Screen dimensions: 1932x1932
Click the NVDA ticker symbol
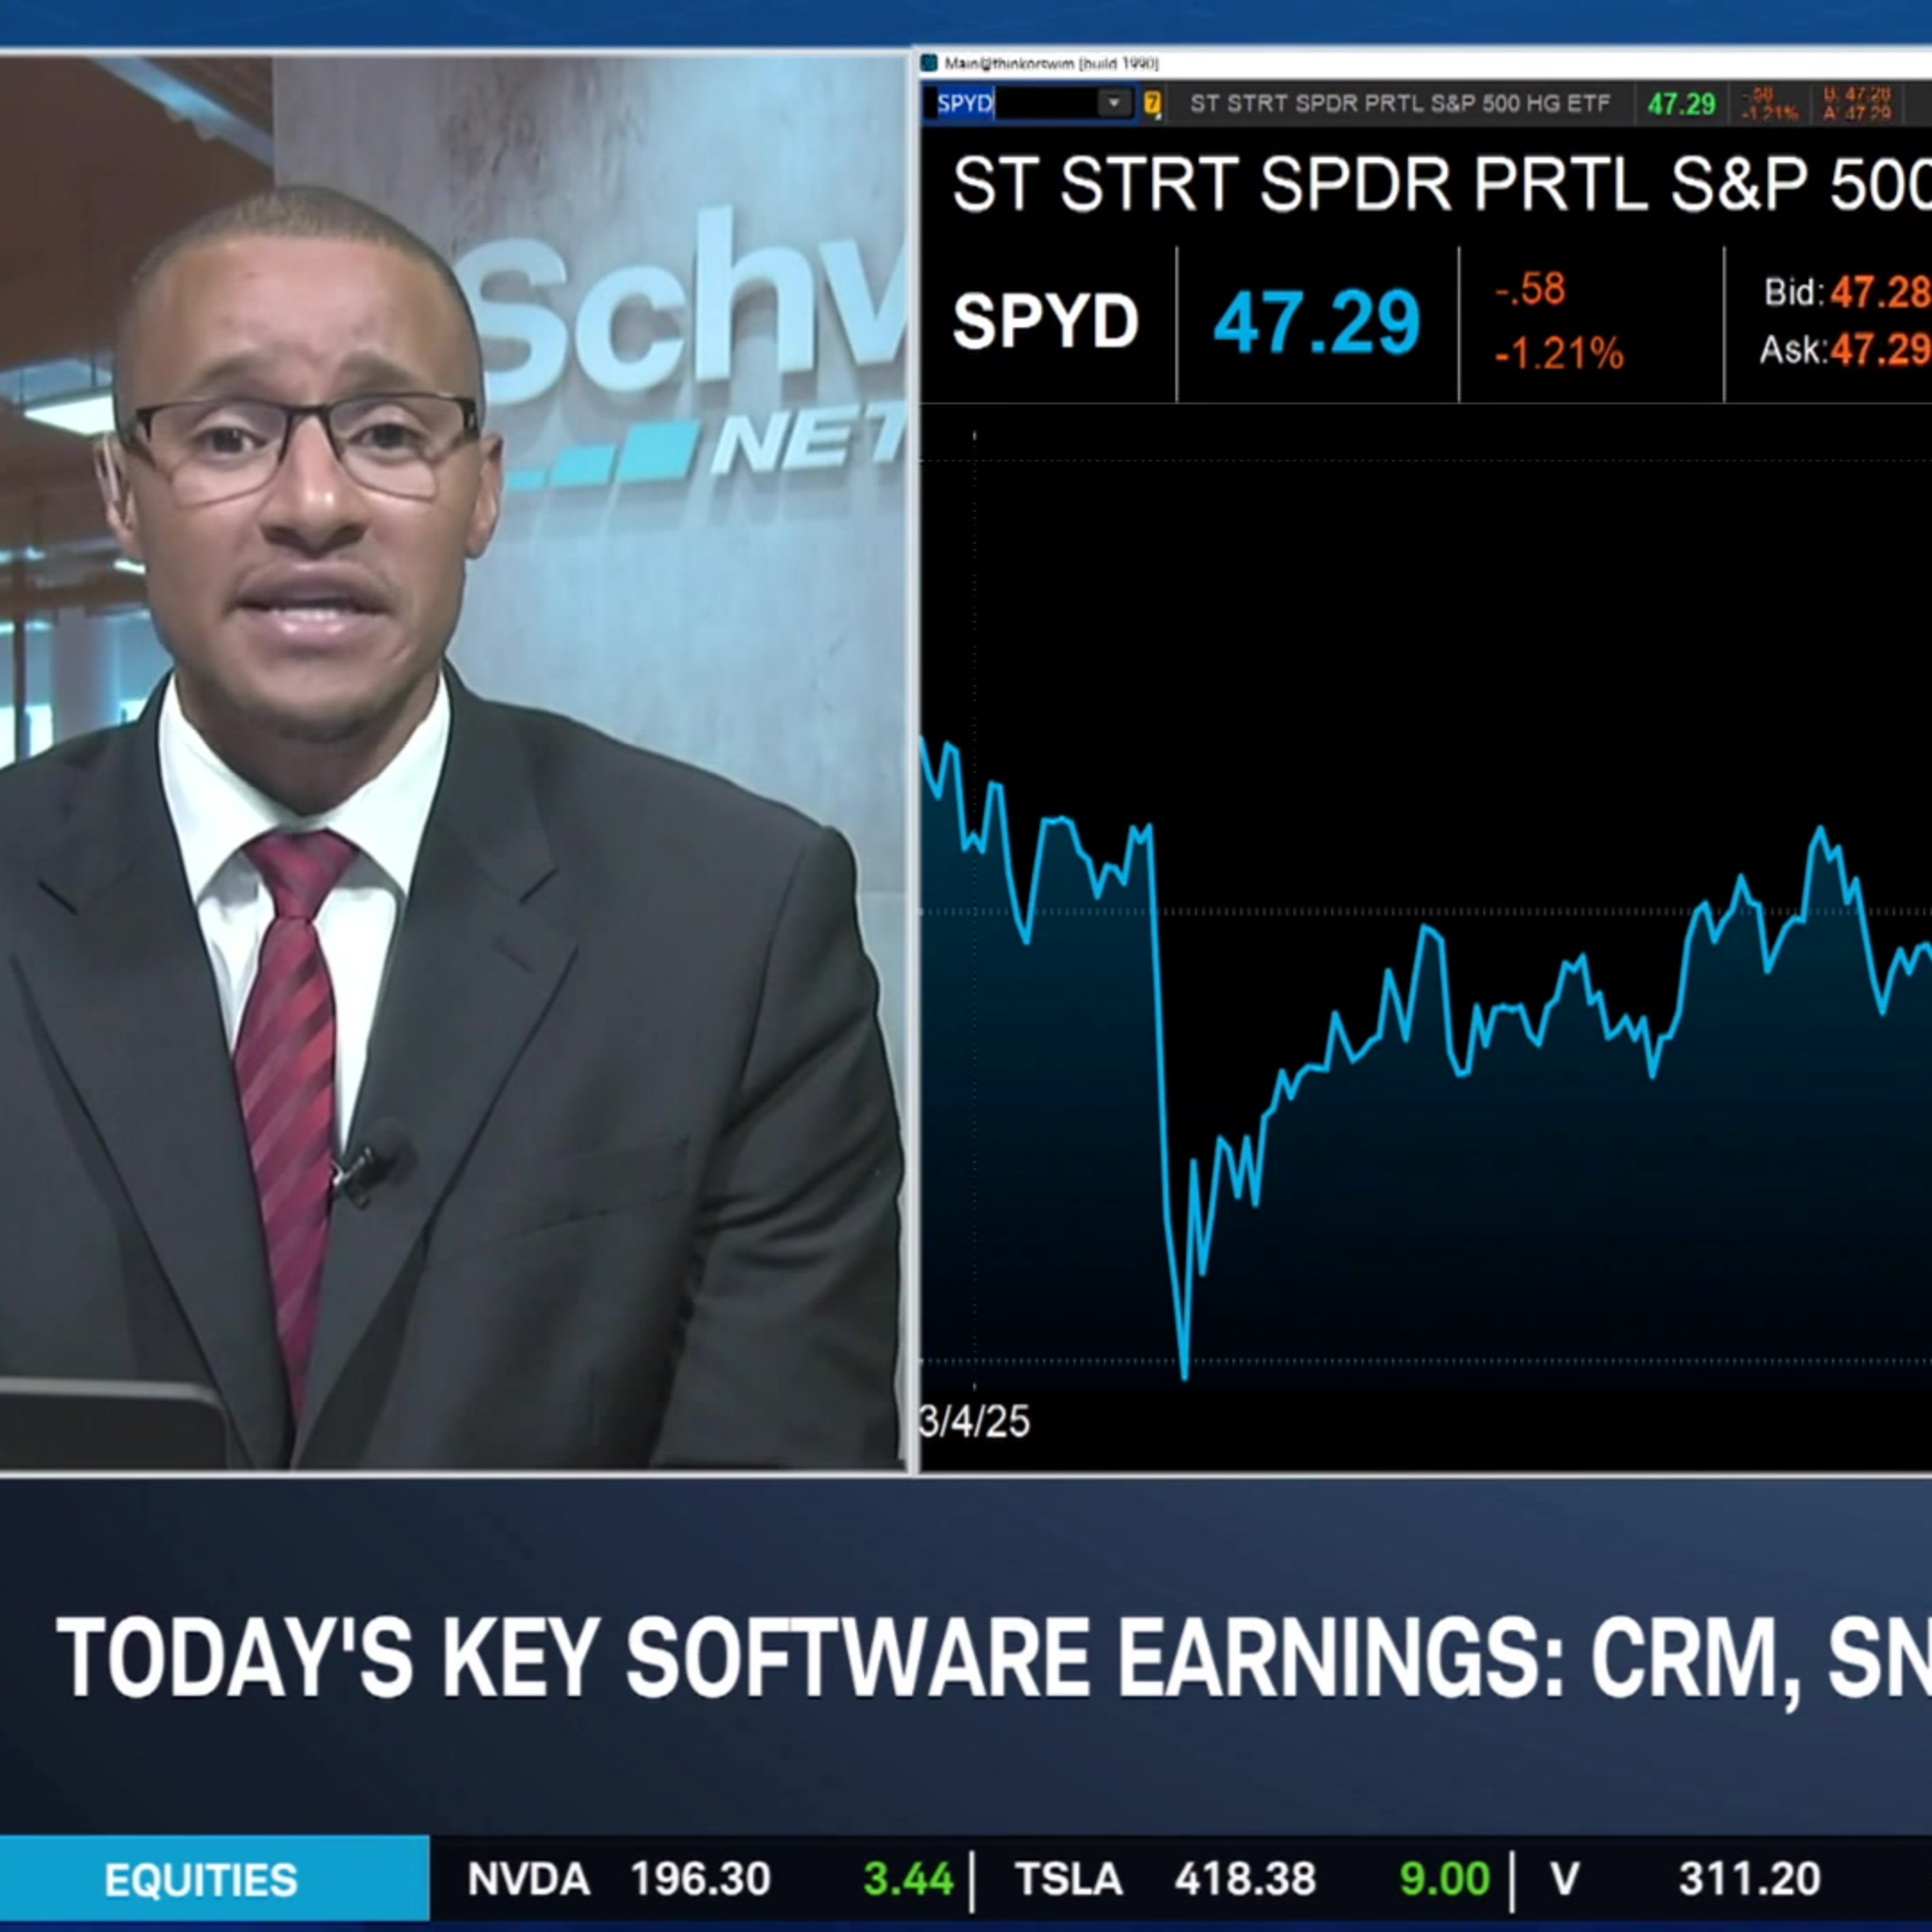click(529, 1880)
